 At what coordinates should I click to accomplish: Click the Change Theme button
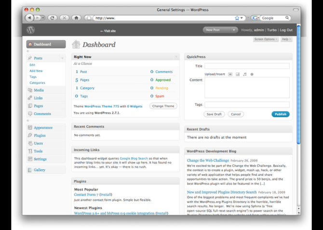pyautogui.click(x=163, y=106)
